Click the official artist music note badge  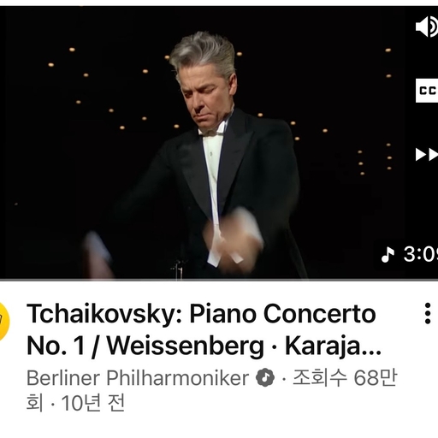click(265, 377)
